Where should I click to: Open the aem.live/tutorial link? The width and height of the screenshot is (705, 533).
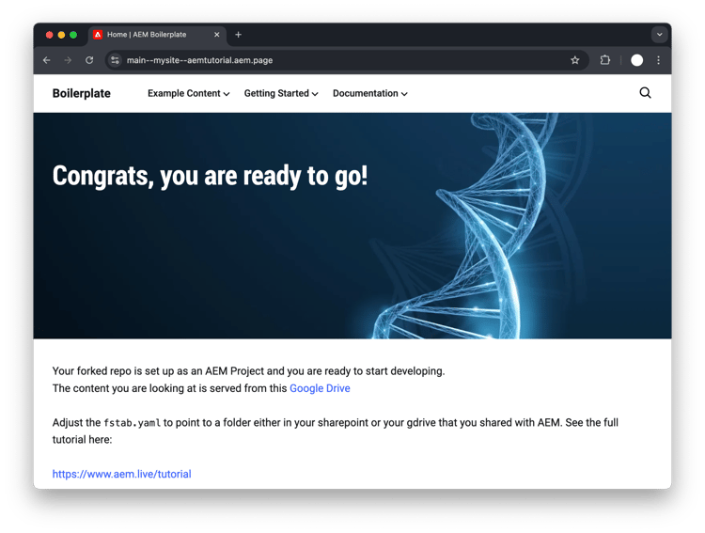[x=122, y=474]
